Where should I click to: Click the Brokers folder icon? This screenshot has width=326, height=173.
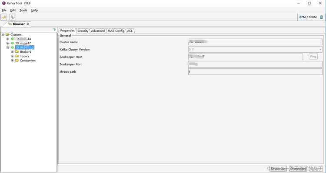[17, 52]
